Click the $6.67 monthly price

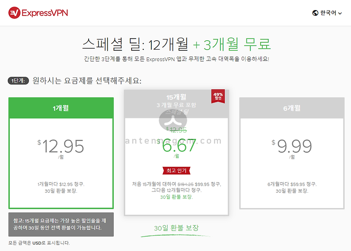pos(176,145)
